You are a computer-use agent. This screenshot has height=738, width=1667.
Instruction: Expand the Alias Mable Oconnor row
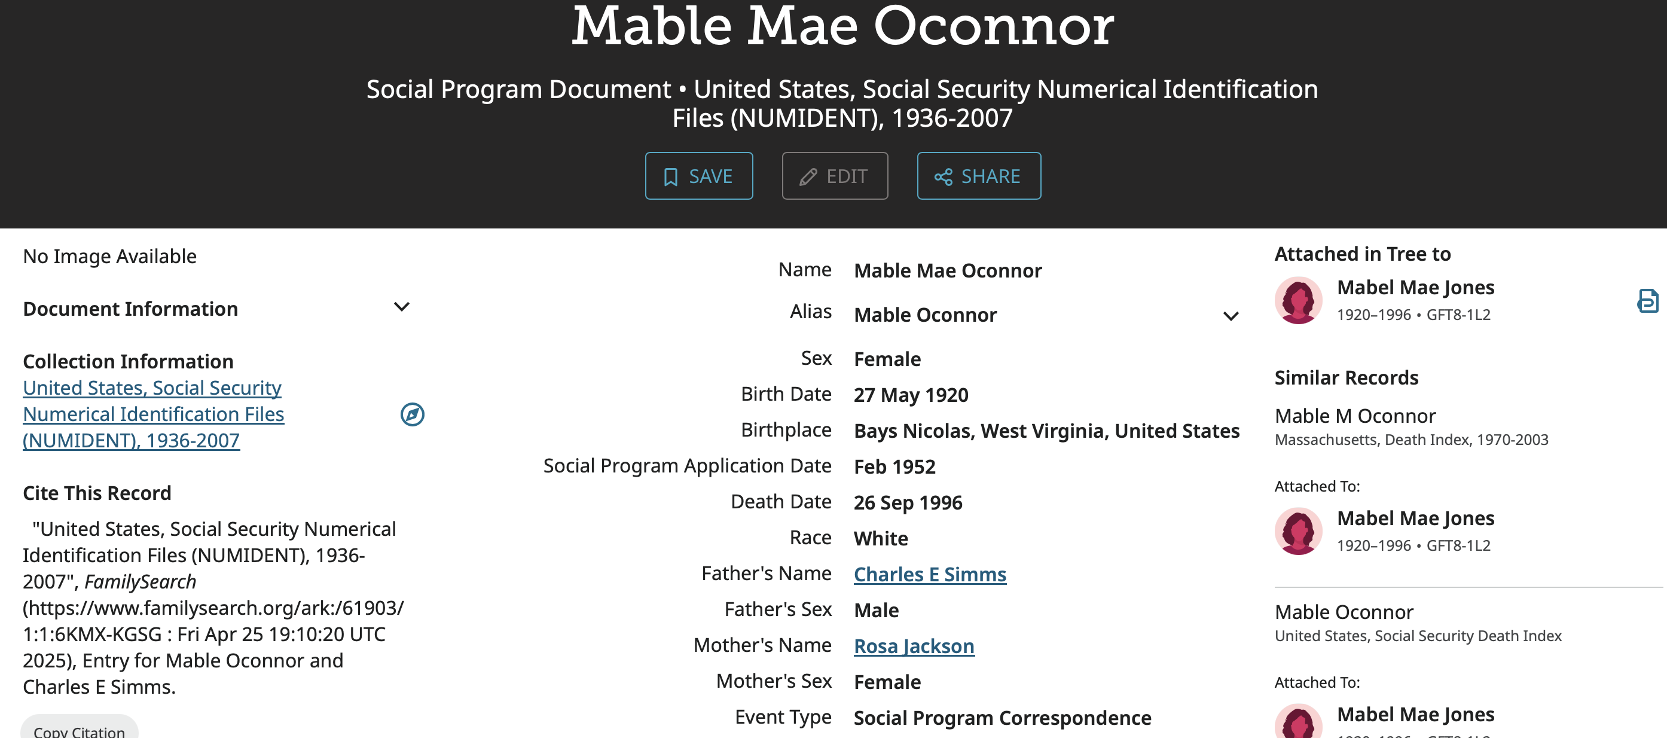tap(1230, 316)
